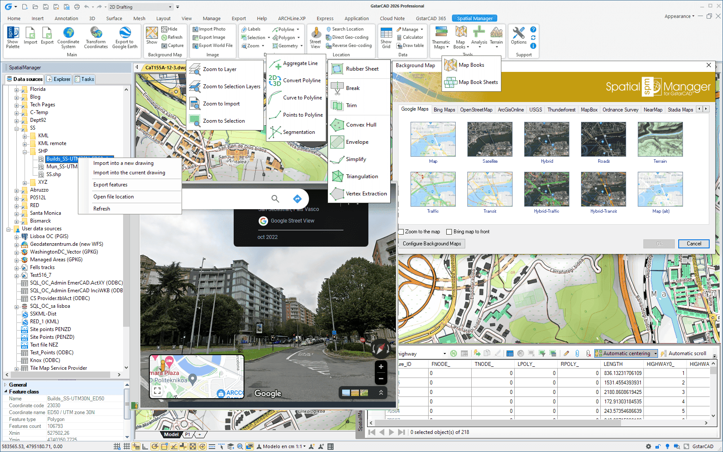This screenshot has width=723, height=452.
Task: Open the 2D Drafting workspace dropdown
Action: [x=170, y=7]
